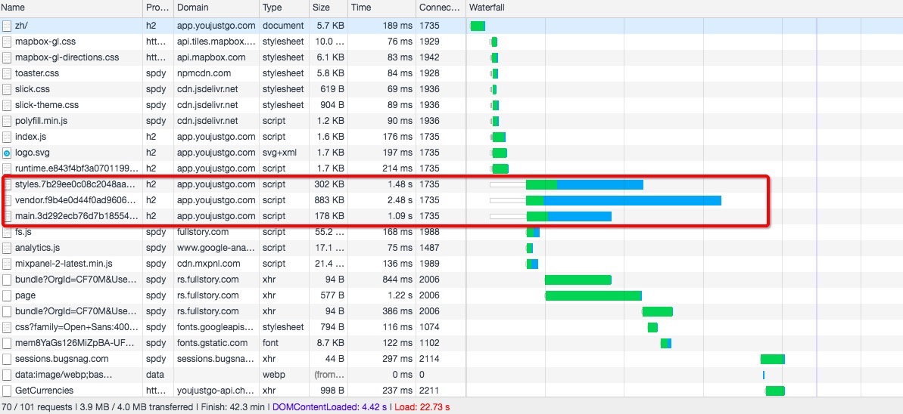Click the file icon beside the sessions.bugsnag.com request
Screen dimensions: 903x414
(x=6, y=359)
